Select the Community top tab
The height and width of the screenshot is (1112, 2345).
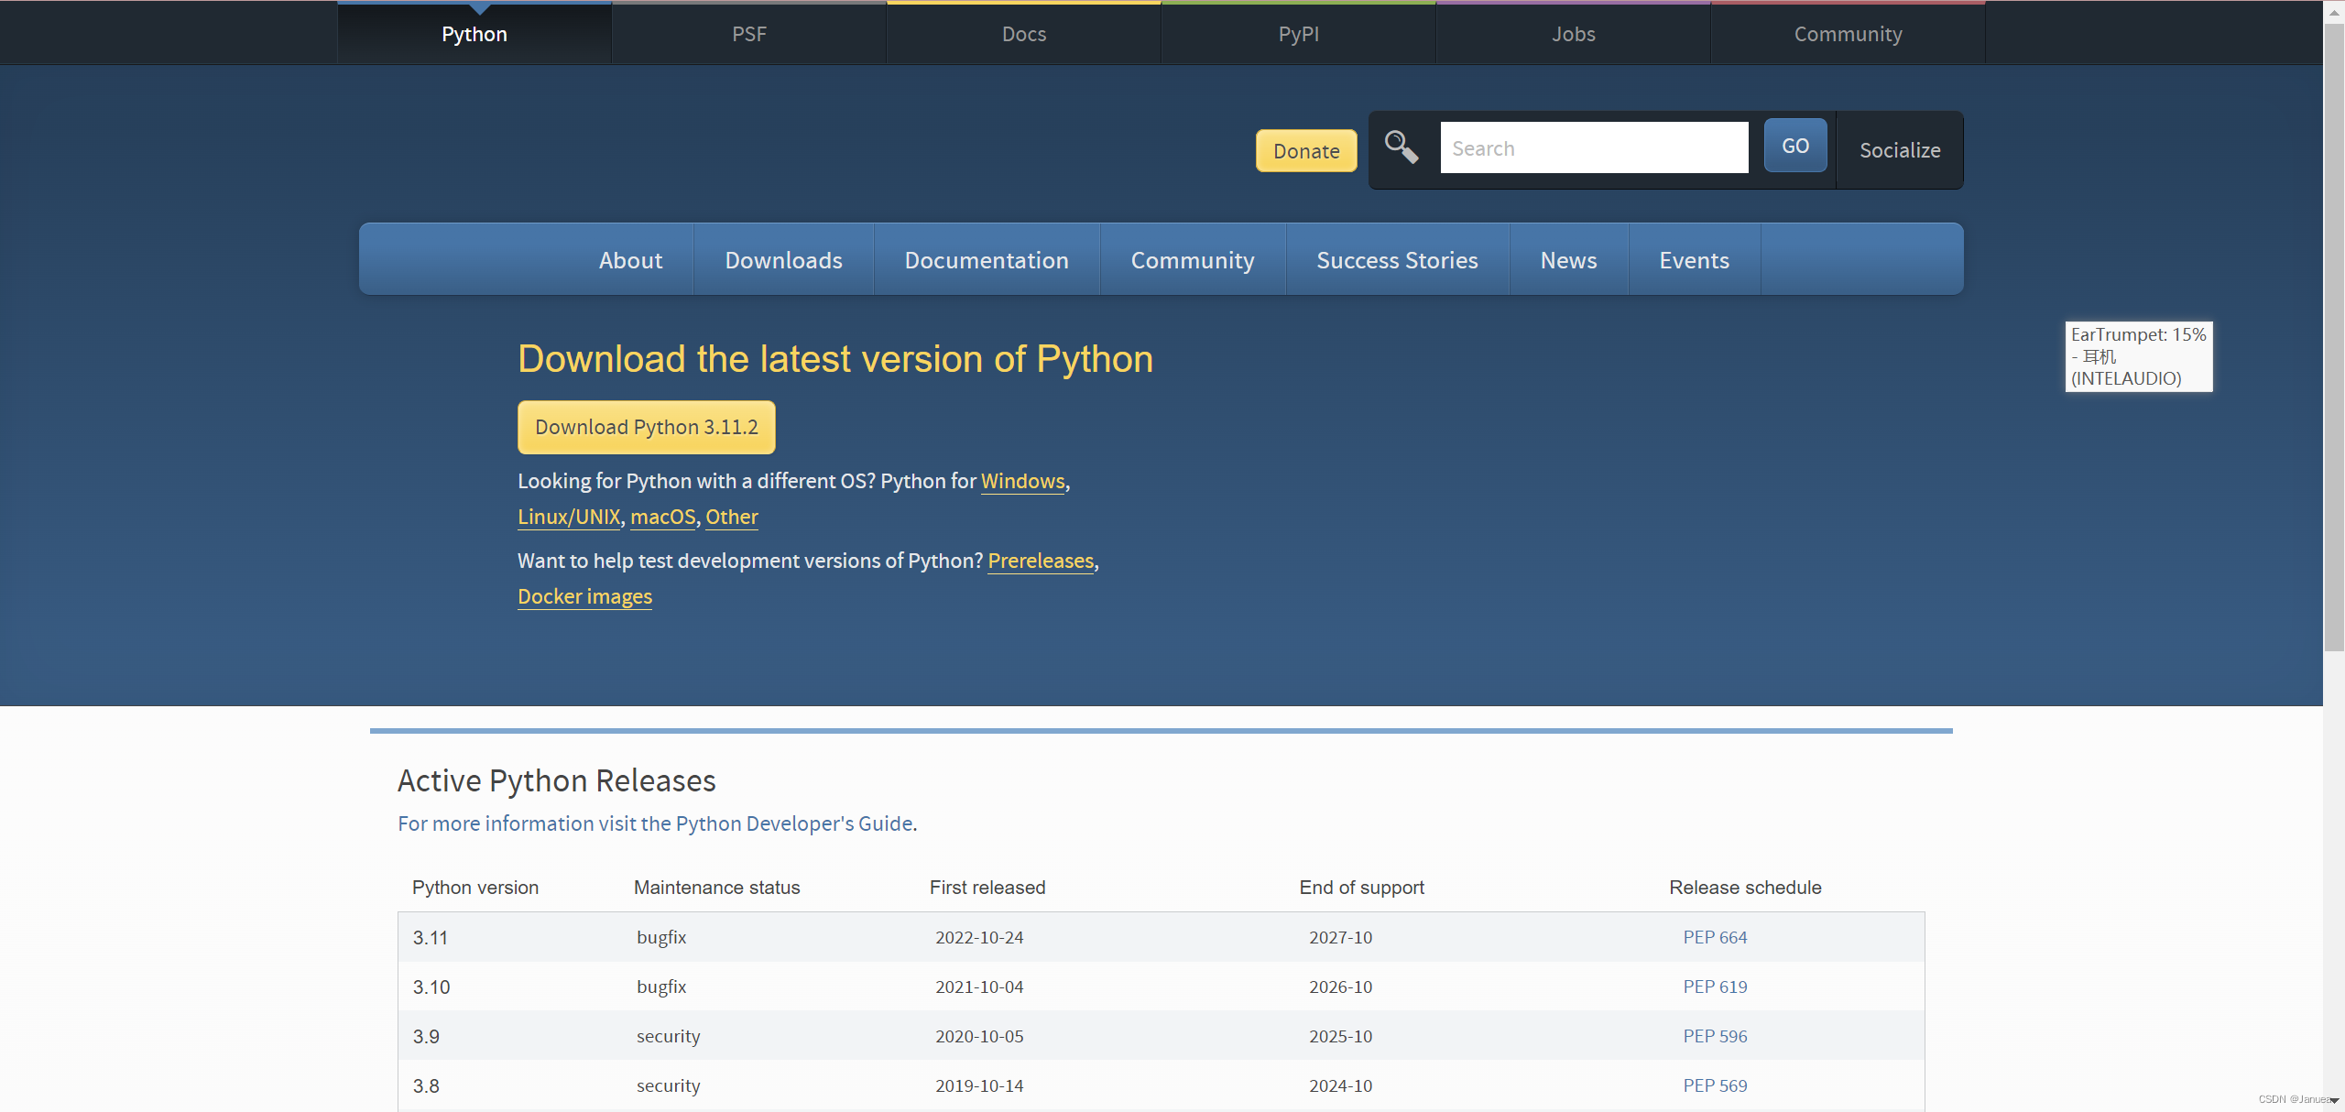tap(1849, 34)
